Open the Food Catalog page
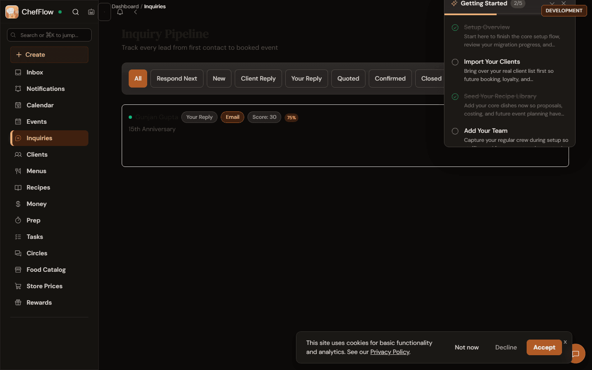The height and width of the screenshot is (370, 592). [49, 270]
